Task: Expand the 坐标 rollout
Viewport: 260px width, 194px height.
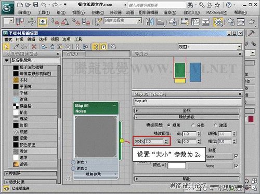Action: 187,110
